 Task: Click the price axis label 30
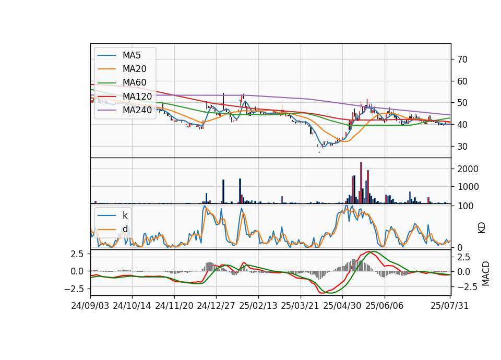pos(462,147)
